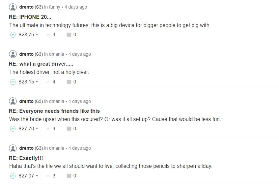
Task: Open the funny category link
Action: tap(54, 7)
